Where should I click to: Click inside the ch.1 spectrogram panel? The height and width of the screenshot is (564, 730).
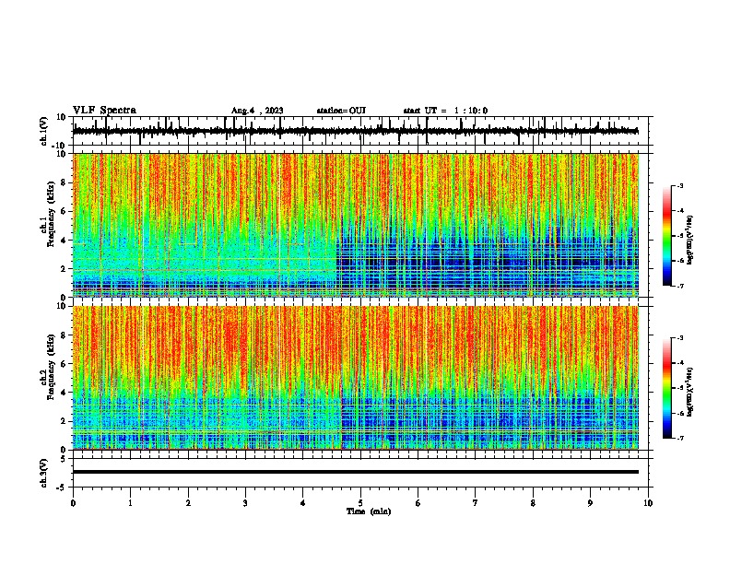356,225
